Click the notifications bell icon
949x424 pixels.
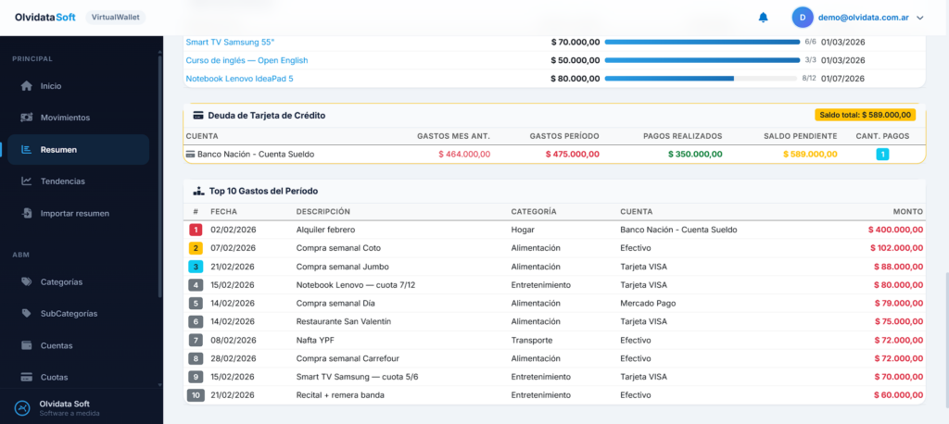[x=764, y=18]
